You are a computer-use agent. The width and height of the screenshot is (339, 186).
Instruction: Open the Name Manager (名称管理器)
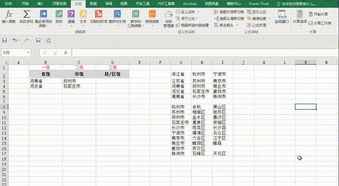pos(169,19)
